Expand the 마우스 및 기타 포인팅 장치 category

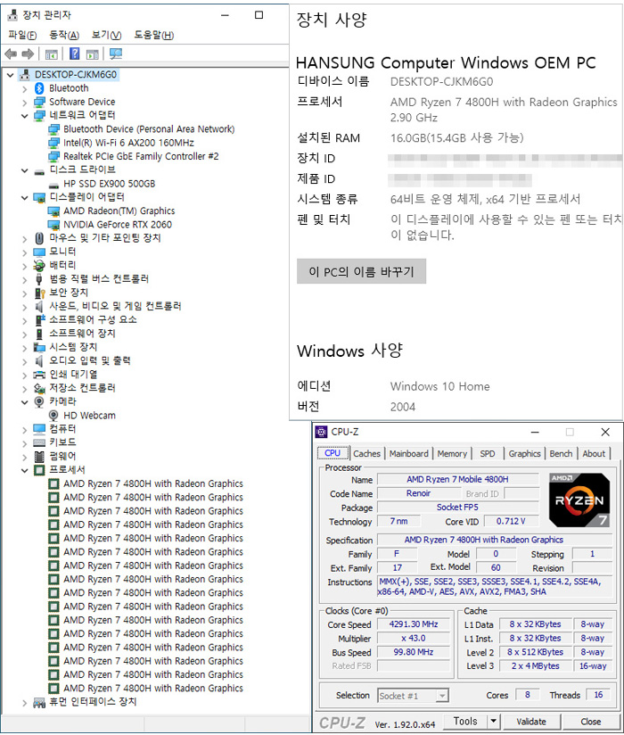pos(25,239)
